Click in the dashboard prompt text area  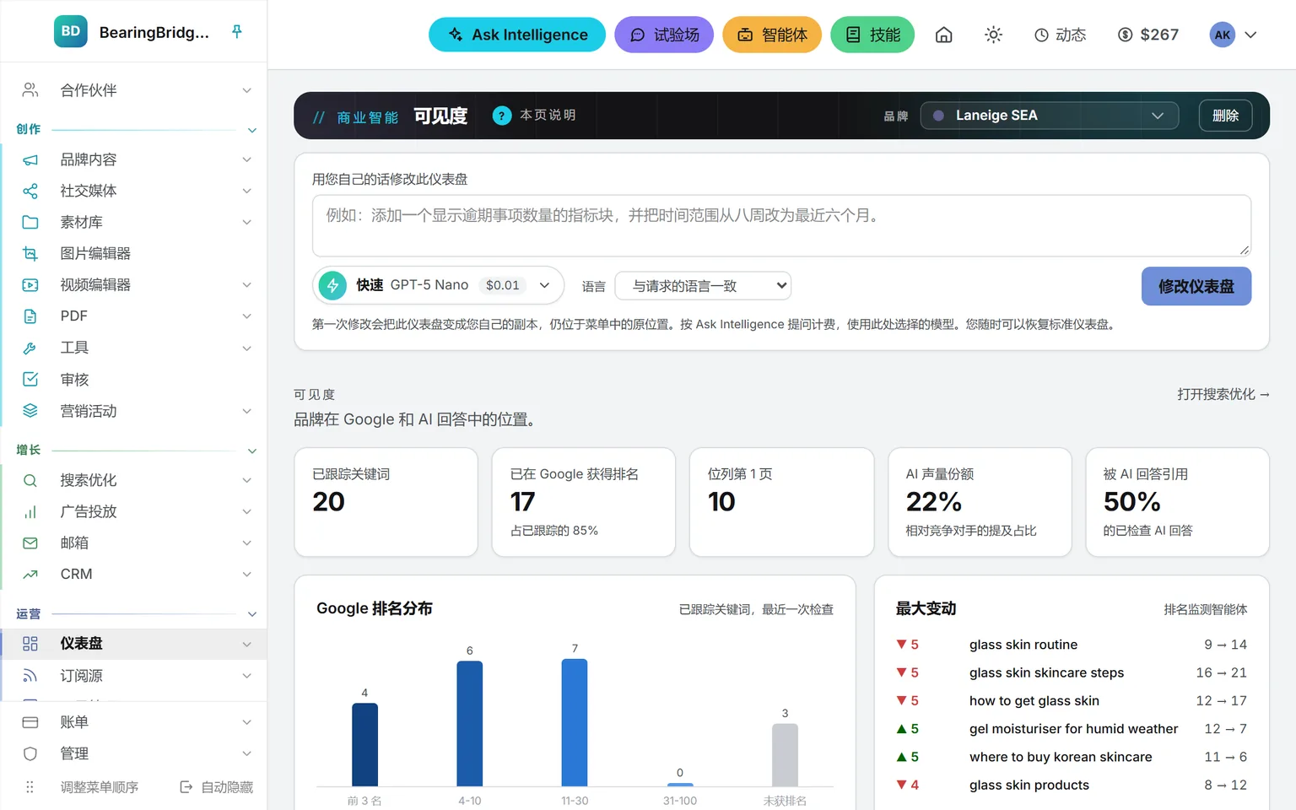781,225
